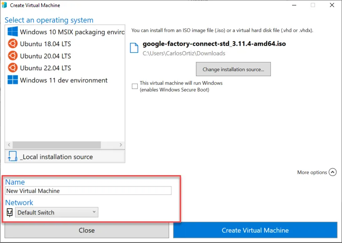Image resolution: width=342 pixels, height=243 pixels.
Task: Collapse the More options chevron
Action: point(332,172)
